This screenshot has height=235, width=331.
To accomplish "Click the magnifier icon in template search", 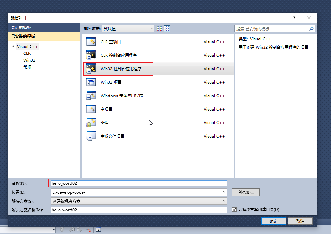I will coord(311,29).
